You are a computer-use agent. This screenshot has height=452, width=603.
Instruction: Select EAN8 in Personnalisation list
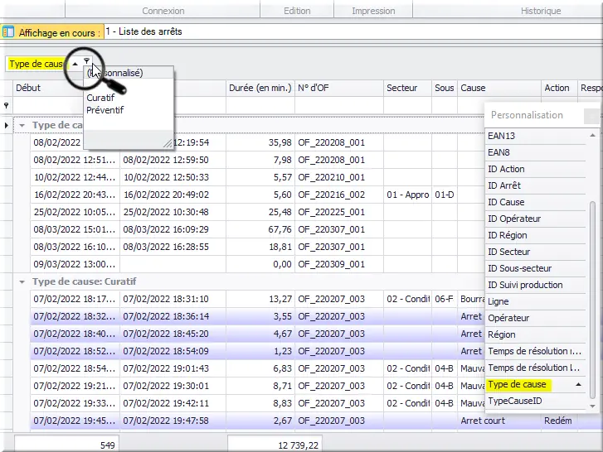[x=535, y=152]
